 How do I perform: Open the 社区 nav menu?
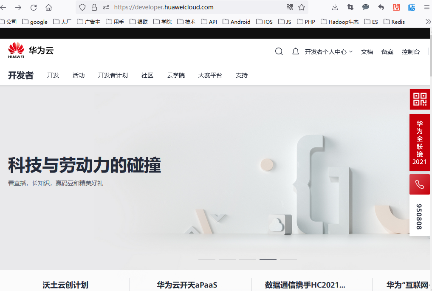tap(147, 75)
